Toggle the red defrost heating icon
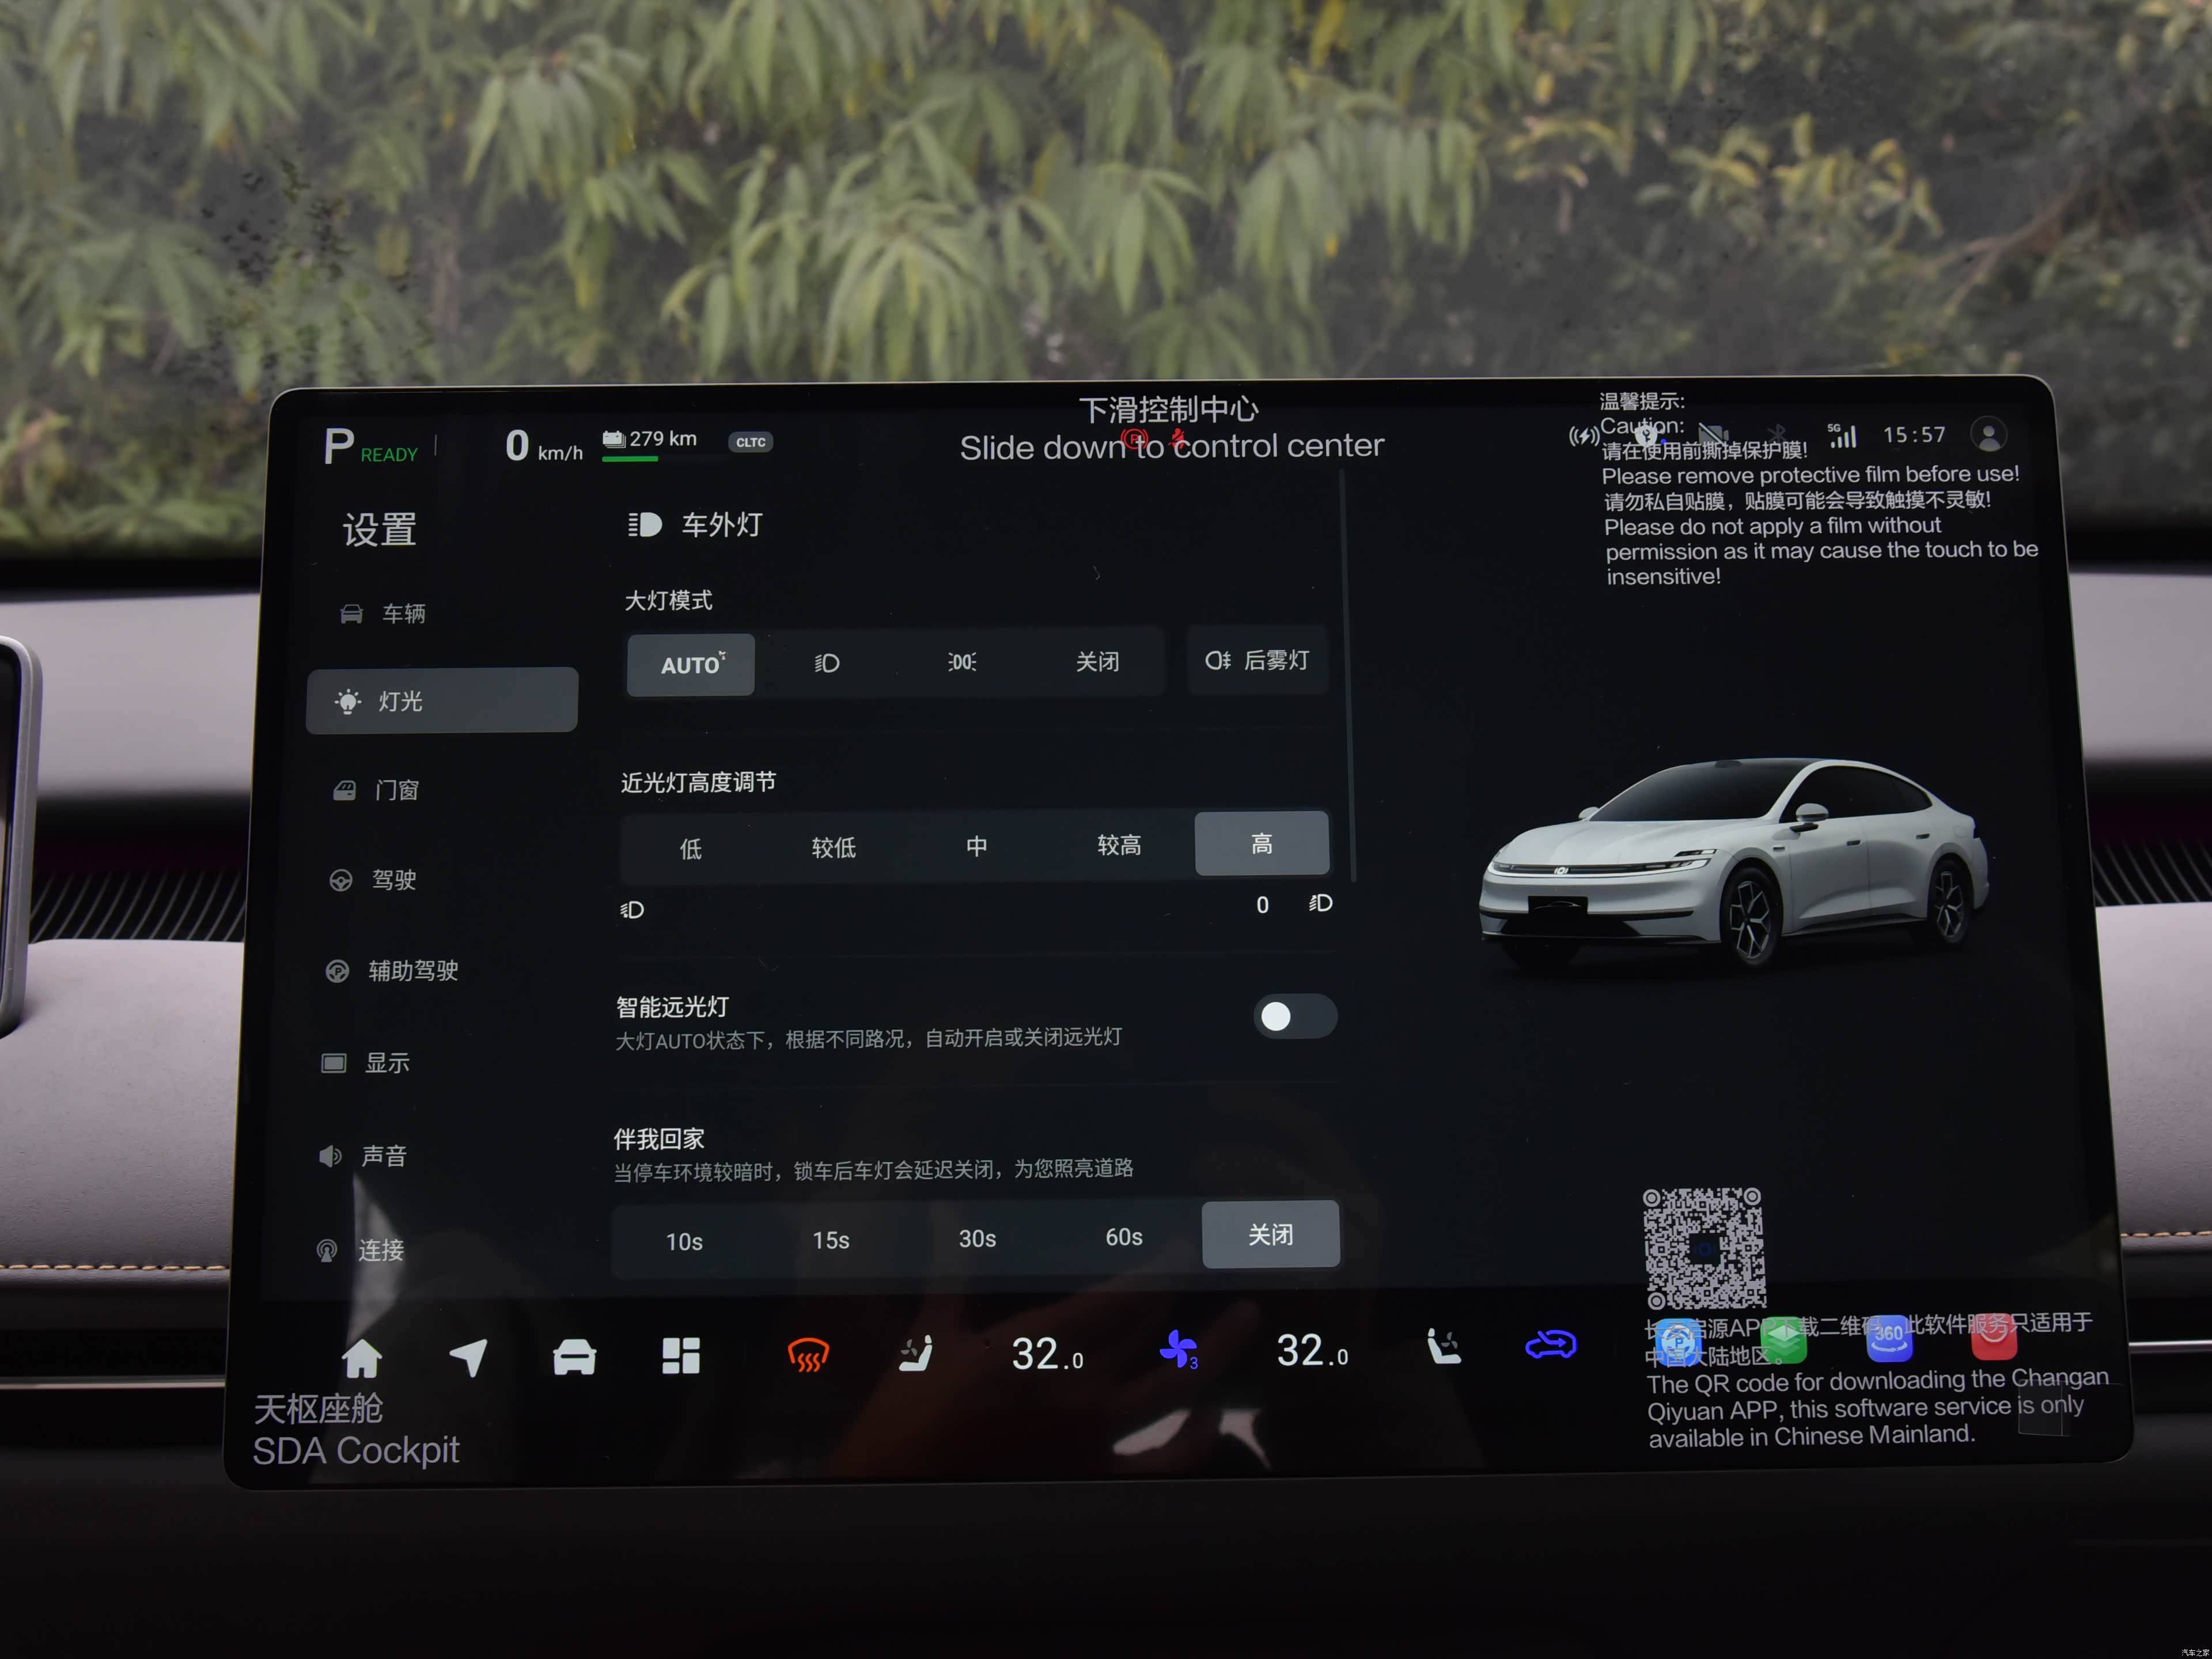2212x1659 pixels. tap(808, 1356)
